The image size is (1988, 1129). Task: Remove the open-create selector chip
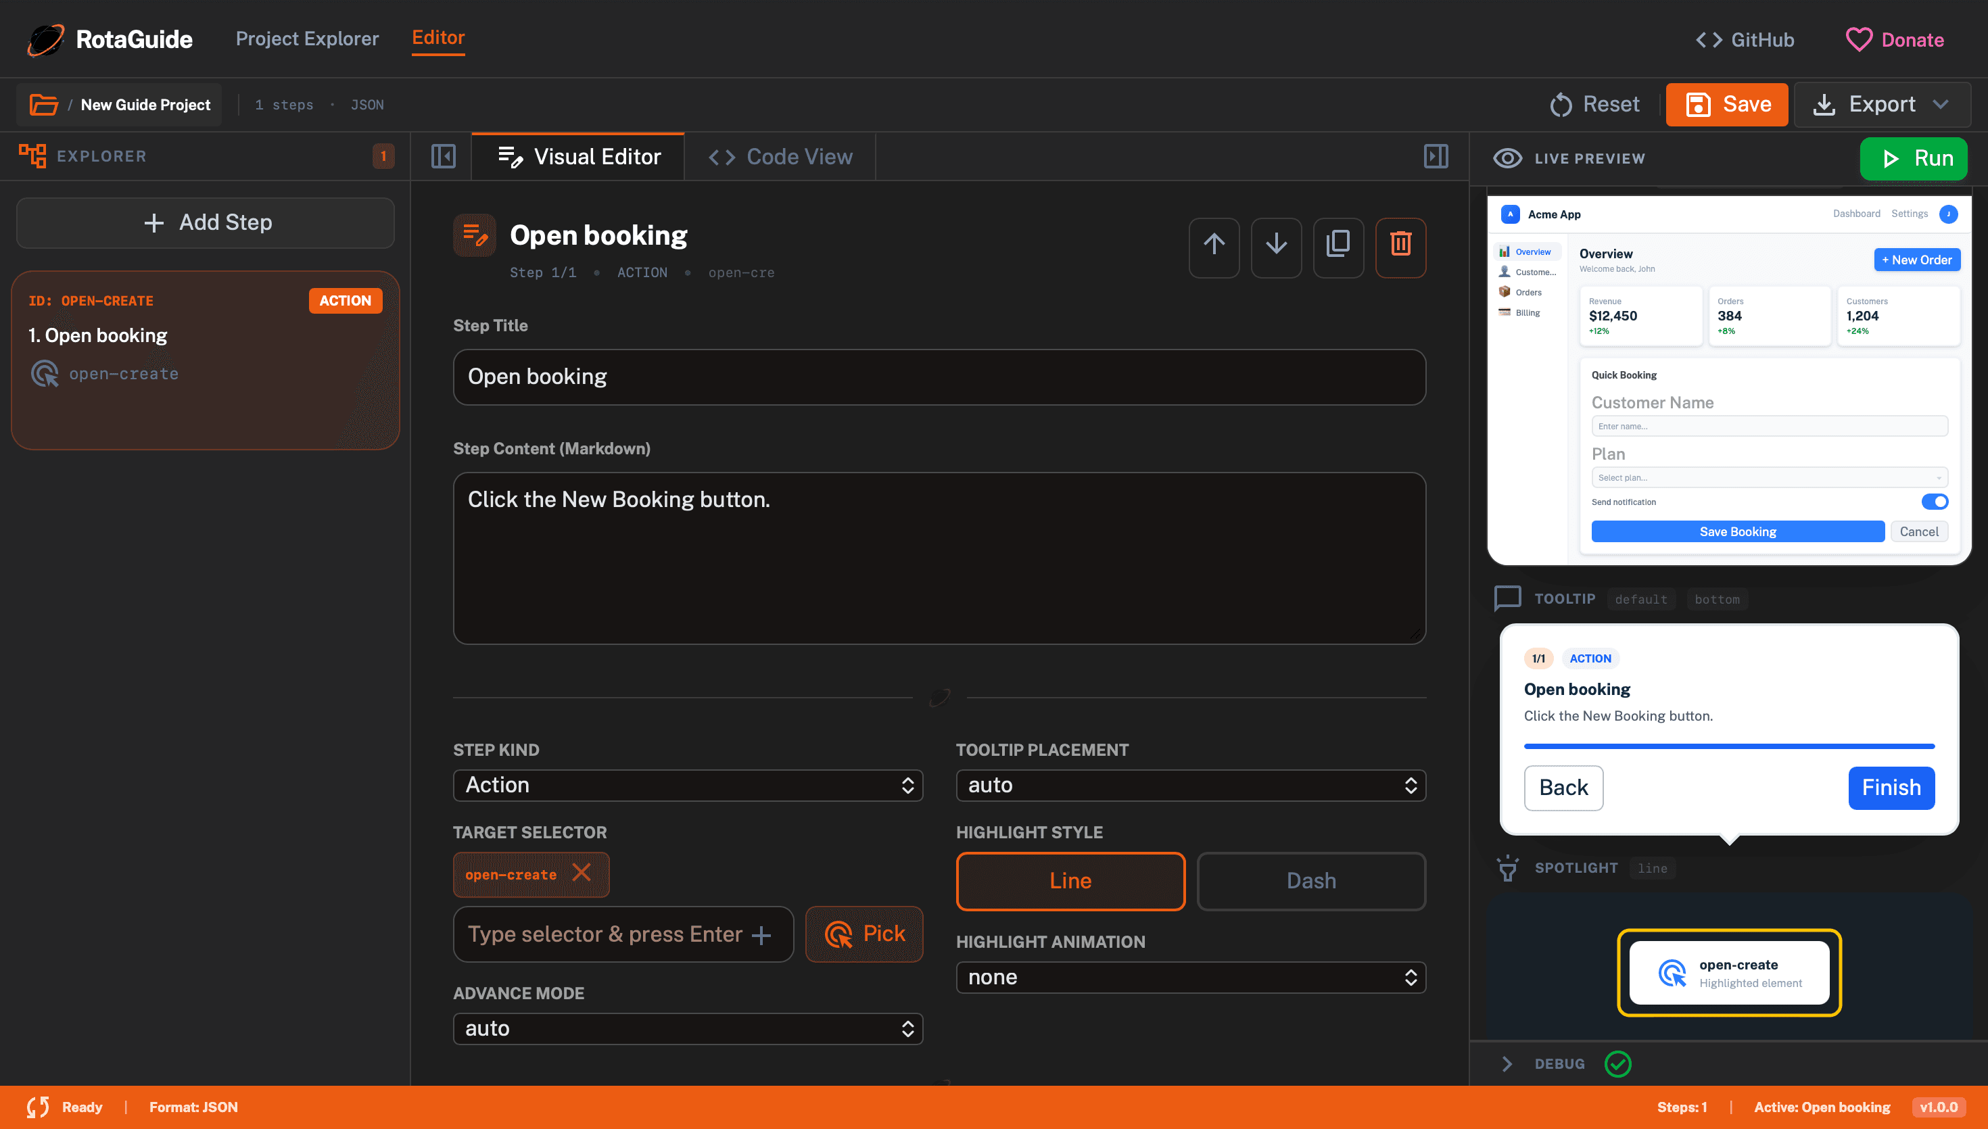tap(582, 873)
